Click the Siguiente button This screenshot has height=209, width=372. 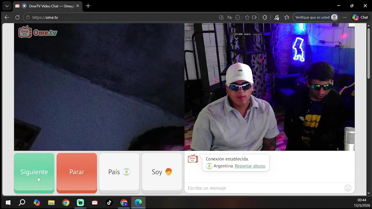pos(34,173)
